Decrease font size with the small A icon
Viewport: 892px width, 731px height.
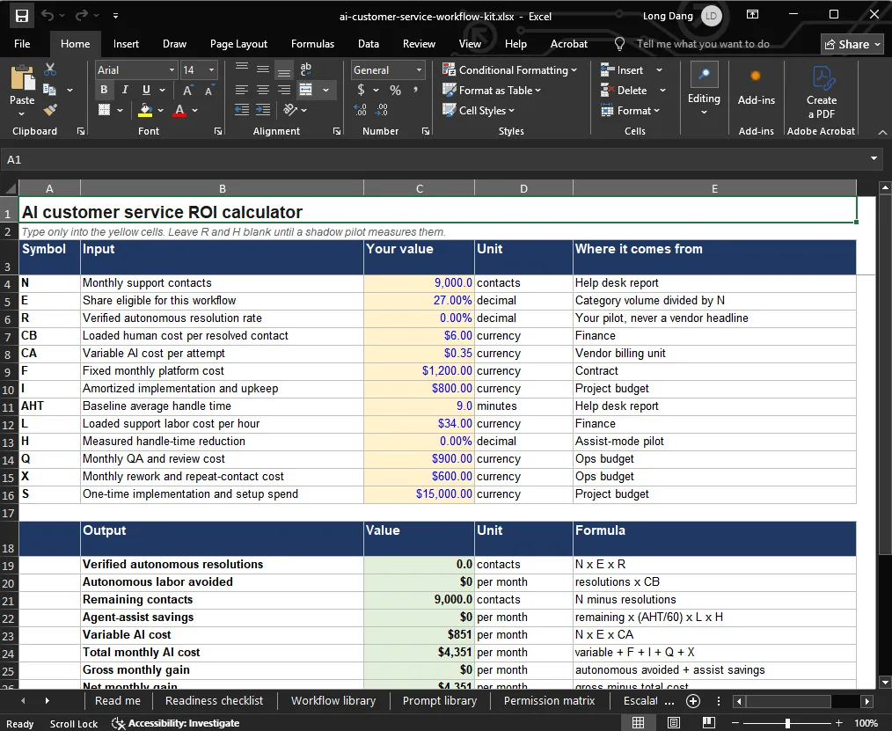pos(208,91)
